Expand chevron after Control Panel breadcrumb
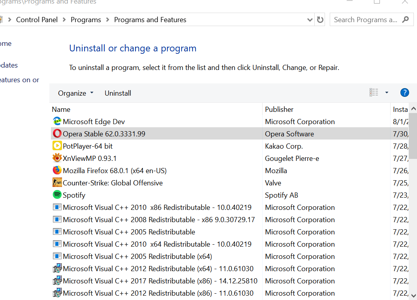The width and height of the screenshot is (417, 300). click(x=64, y=20)
